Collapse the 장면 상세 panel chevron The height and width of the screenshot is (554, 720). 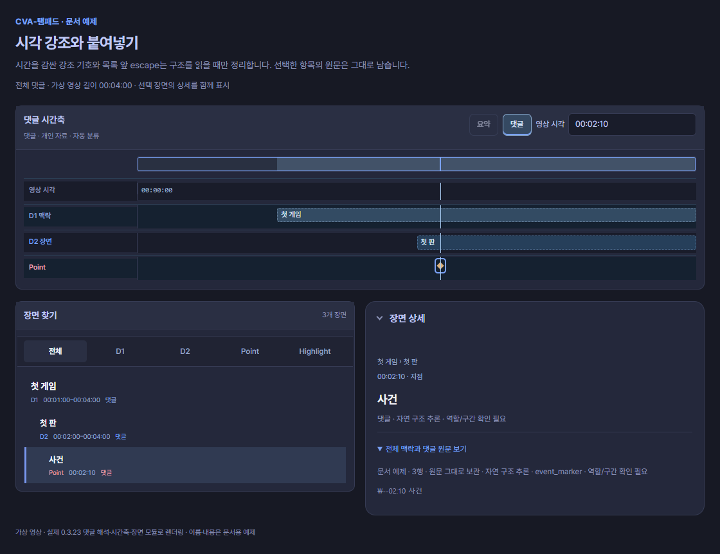380,318
